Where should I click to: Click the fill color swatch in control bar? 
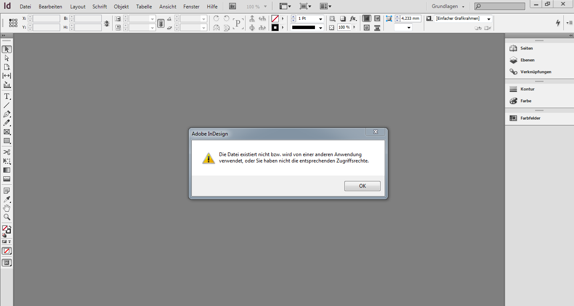pos(275,19)
